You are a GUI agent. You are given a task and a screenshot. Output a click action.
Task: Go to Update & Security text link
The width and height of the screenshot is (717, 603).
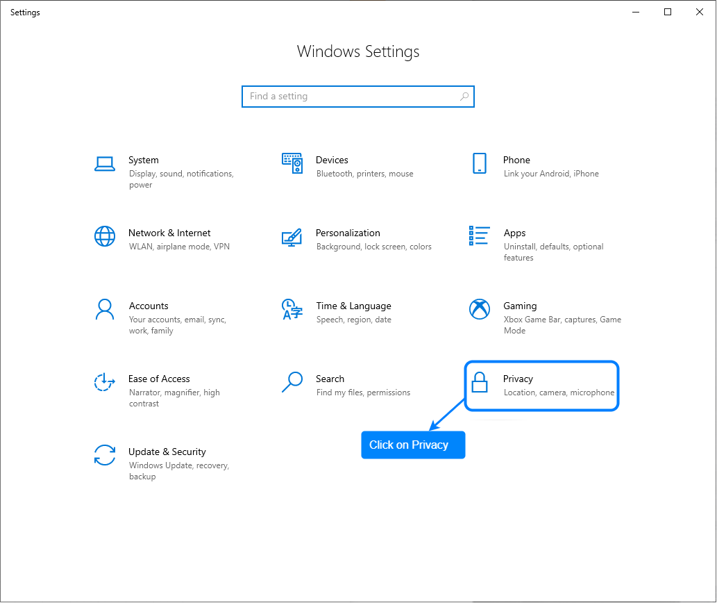pos(167,452)
